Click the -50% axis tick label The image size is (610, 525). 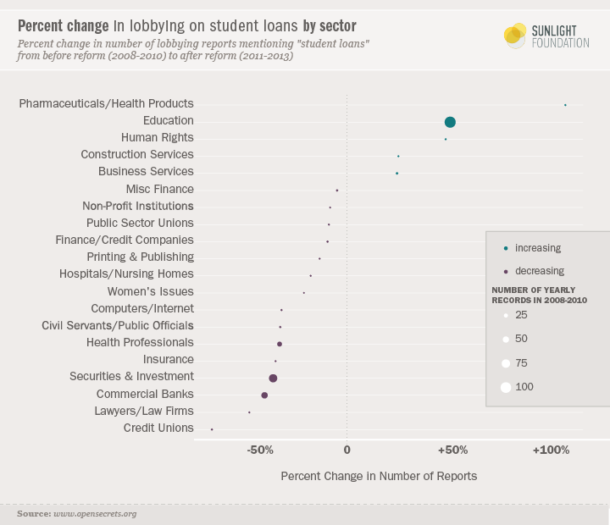click(259, 450)
